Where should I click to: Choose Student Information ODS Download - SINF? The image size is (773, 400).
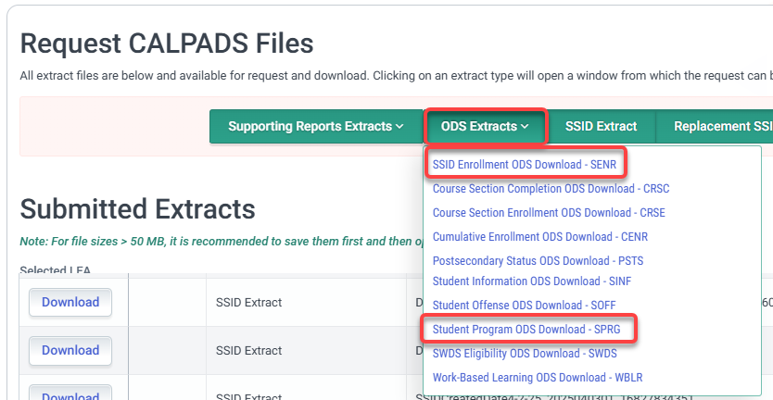pos(532,281)
